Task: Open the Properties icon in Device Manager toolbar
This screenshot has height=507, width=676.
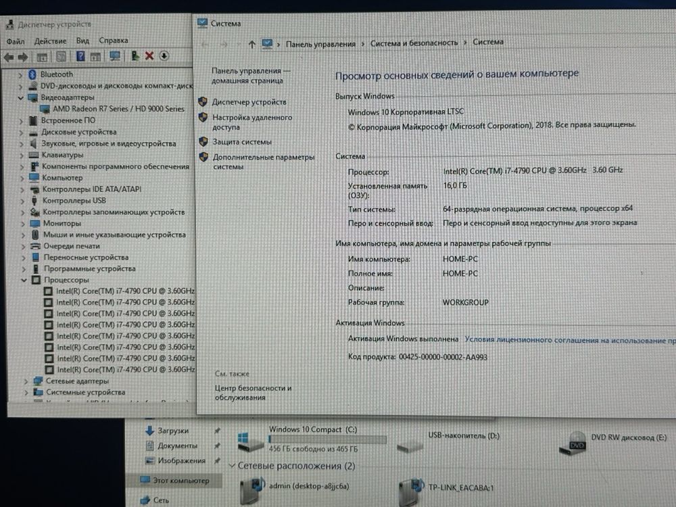Action: pos(62,57)
